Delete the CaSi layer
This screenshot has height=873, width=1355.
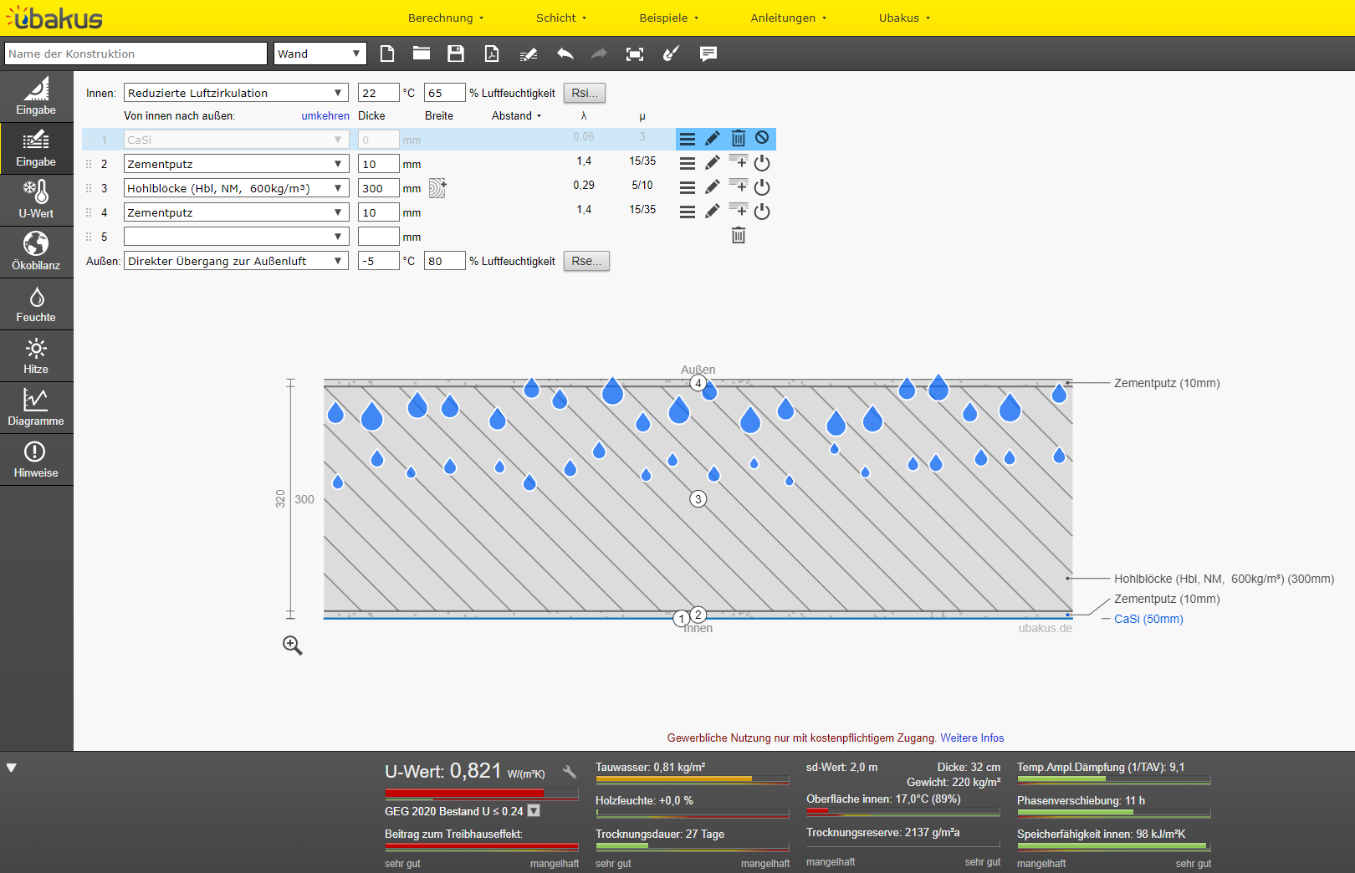tap(739, 139)
